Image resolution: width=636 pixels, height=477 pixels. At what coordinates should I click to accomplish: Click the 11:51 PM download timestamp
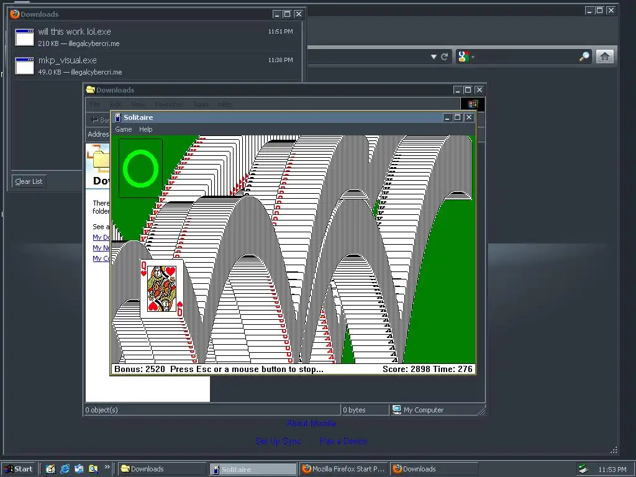(x=280, y=31)
